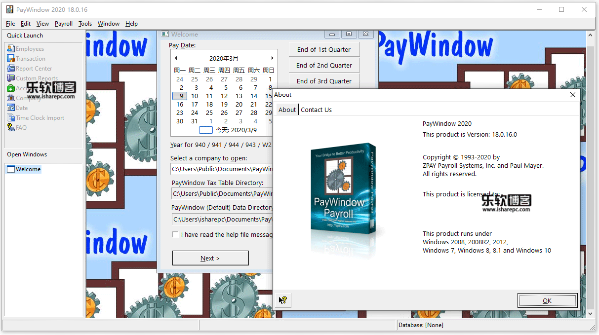The image size is (599, 335).
Task: Select March 12 in the calendar
Action: point(224,96)
